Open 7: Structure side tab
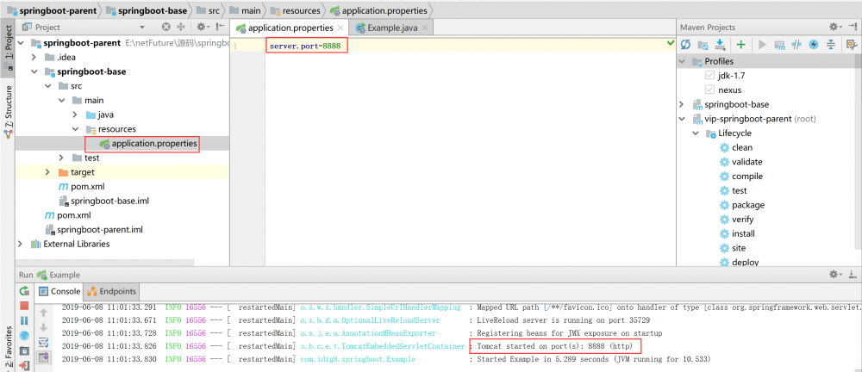This screenshot has height=372, width=862. coord(8,111)
